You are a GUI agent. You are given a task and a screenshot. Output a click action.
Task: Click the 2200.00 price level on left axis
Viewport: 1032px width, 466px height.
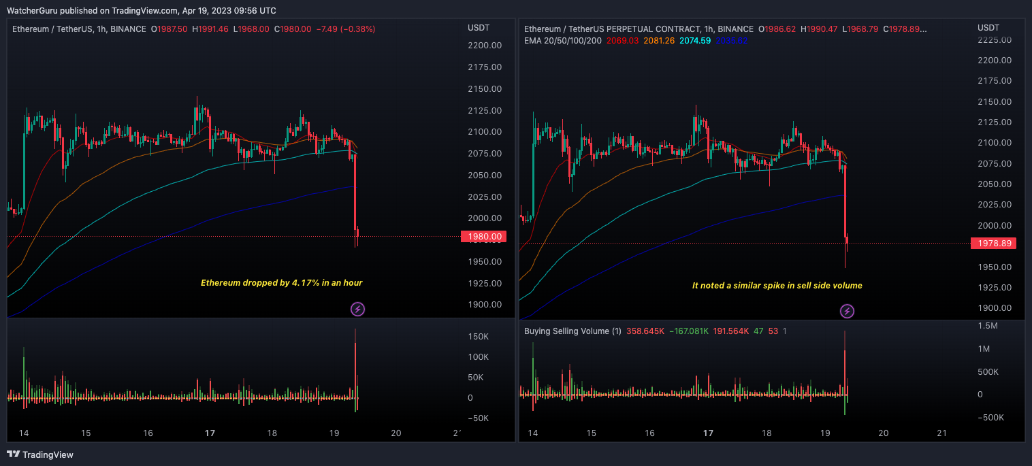point(485,46)
